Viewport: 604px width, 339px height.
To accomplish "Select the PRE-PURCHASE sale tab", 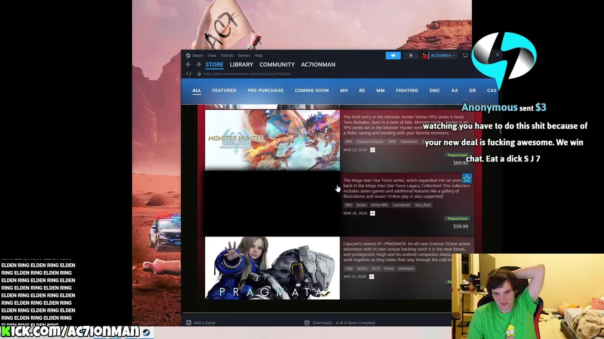I will click(265, 90).
